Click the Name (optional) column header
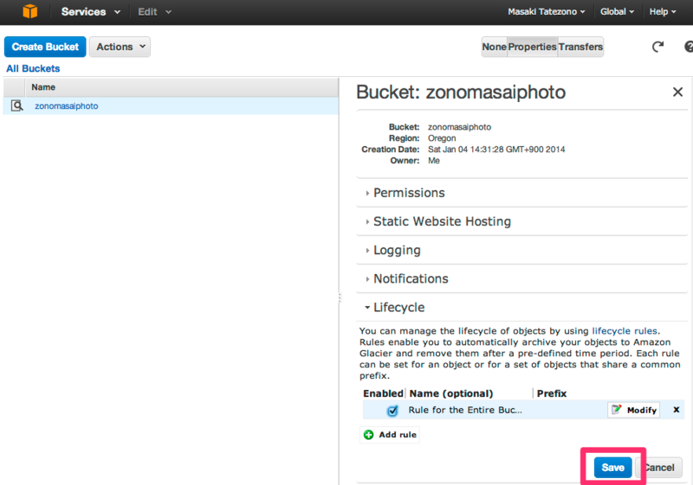Viewport: 693px width, 485px height. click(450, 393)
